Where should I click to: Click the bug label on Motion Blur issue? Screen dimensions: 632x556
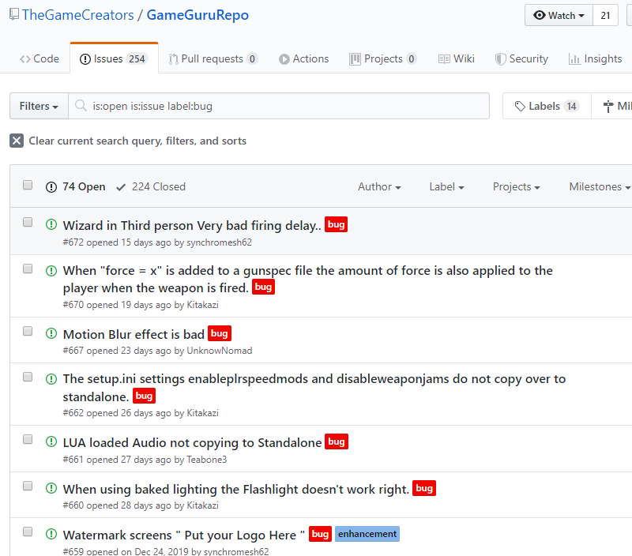(x=220, y=333)
